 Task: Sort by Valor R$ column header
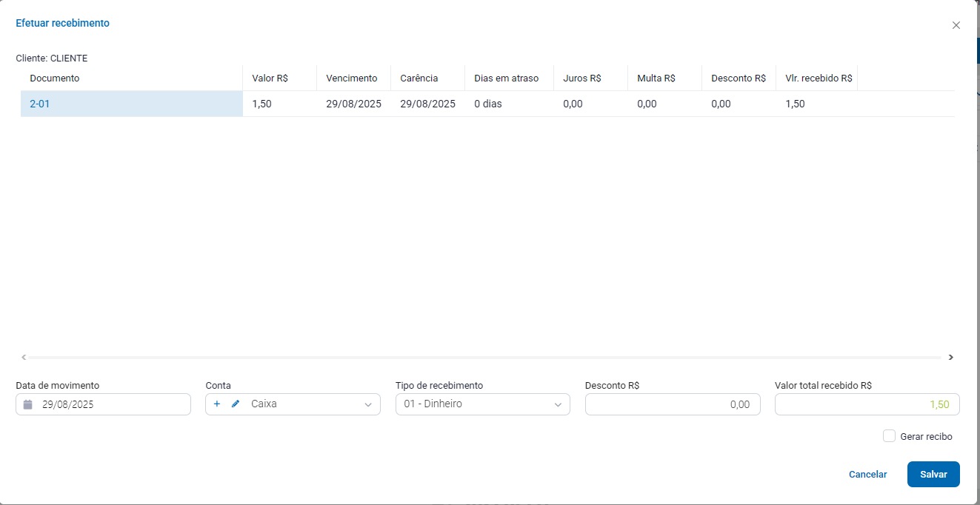coord(270,78)
